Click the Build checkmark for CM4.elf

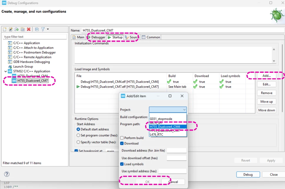tap(169, 82)
